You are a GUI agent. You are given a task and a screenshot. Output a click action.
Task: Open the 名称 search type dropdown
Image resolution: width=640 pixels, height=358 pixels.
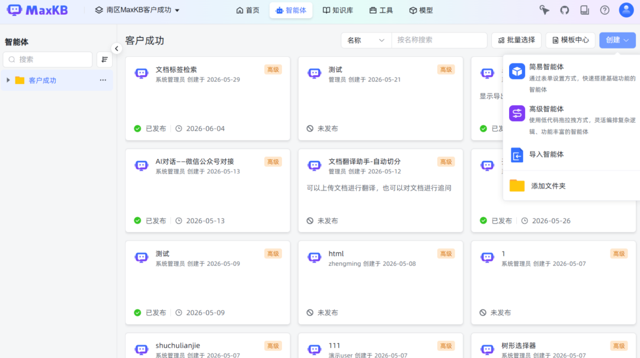366,40
